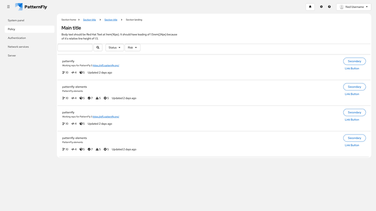Open the notifications bell
Image resolution: width=376 pixels, height=211 pixels.
click(x=310, y=7)
